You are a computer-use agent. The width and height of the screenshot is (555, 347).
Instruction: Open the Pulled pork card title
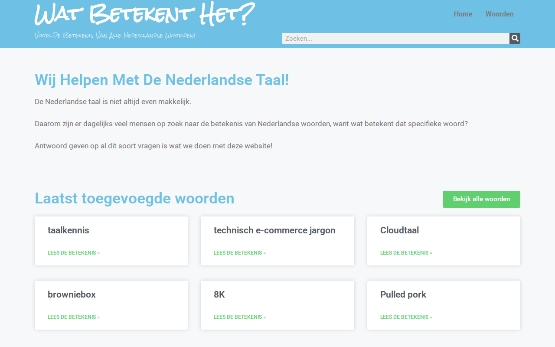point(403,295)
